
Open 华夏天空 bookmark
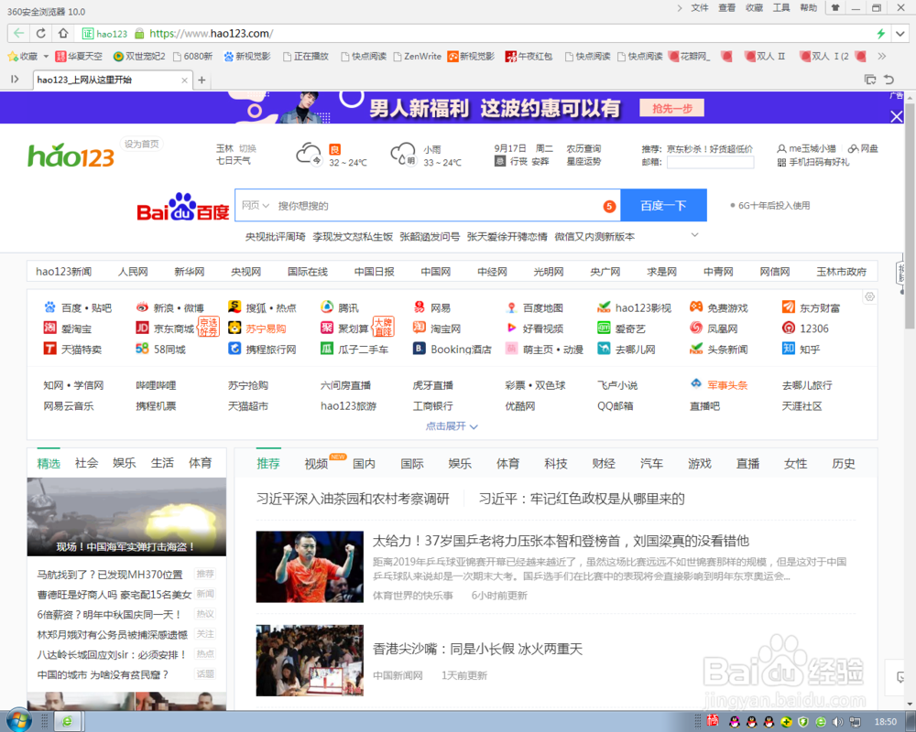click(79, 56)
